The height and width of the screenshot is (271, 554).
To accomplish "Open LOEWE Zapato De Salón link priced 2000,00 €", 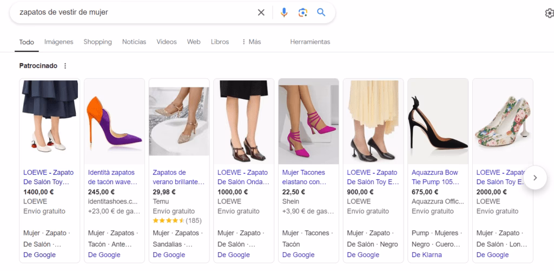I will tap(502, 177).
